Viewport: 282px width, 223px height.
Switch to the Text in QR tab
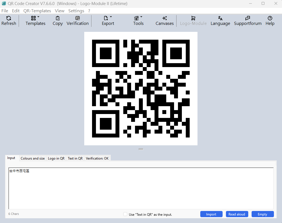[x=75, y=158]
